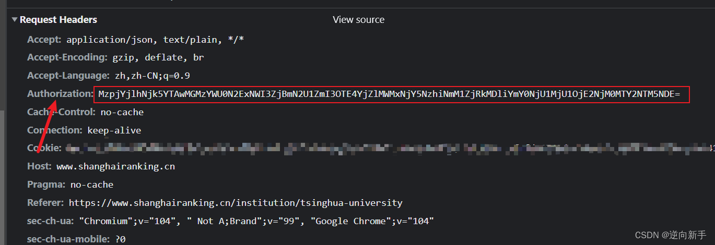The width and height of the screenshot is (715, 245).
Task: Select the Cookie header name
Action: pyautogui.click(x=44, y=148)
